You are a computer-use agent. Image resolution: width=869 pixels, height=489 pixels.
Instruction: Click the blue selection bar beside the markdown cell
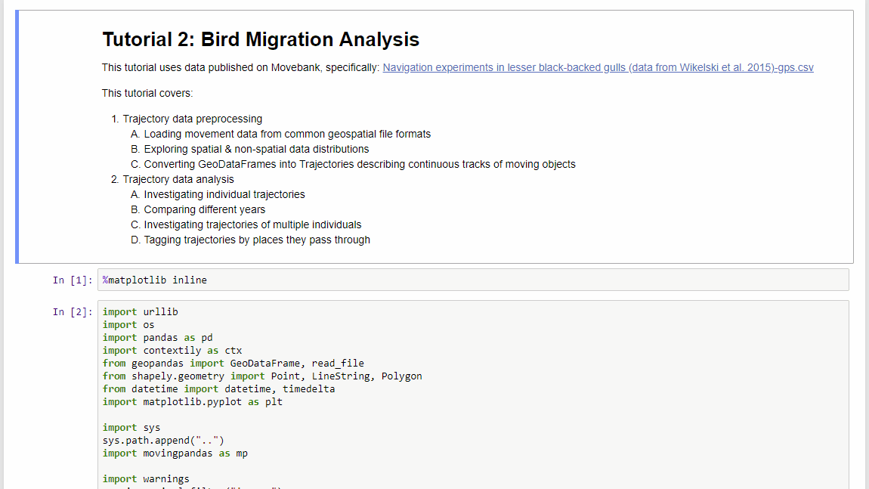[19, 136]
